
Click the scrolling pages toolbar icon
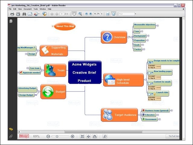(108, 14)
